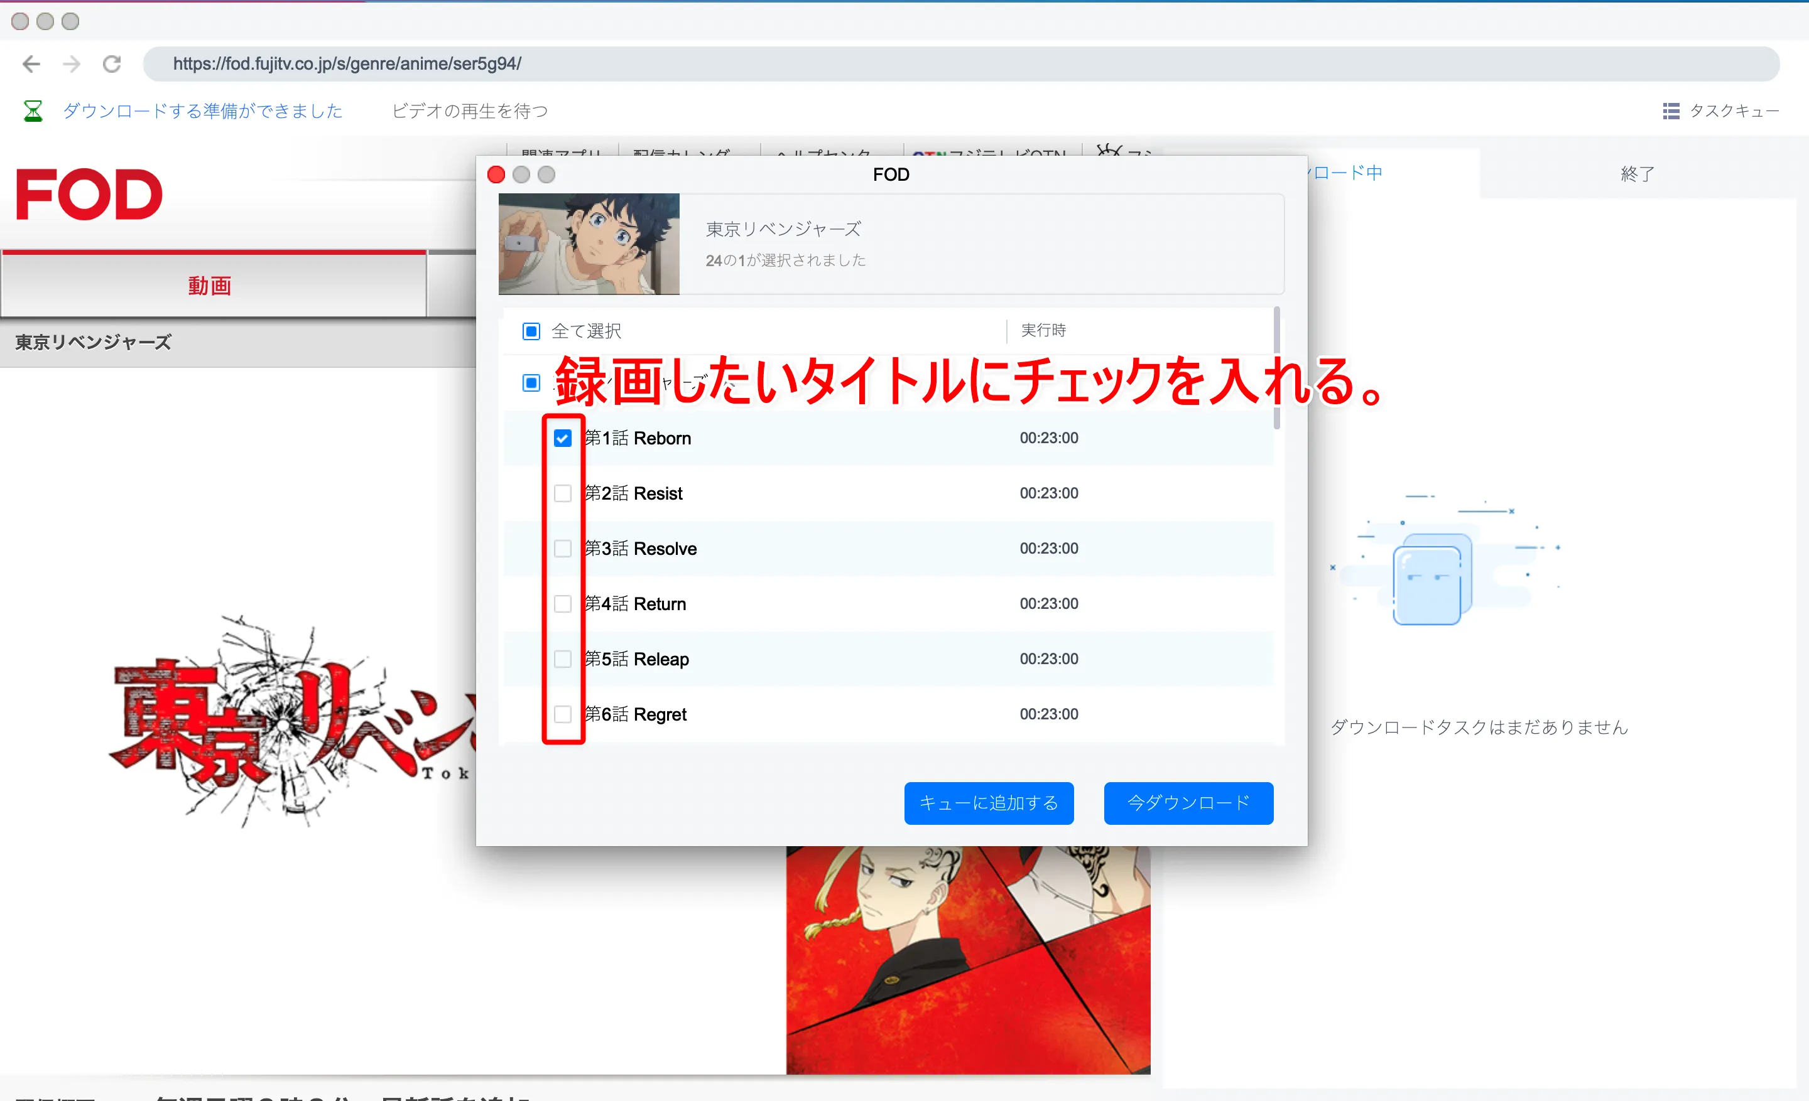Click the 24の1が選択されました selection count
The height and width of the screenshot is (1101, 1809).
[x=786, y=260]
